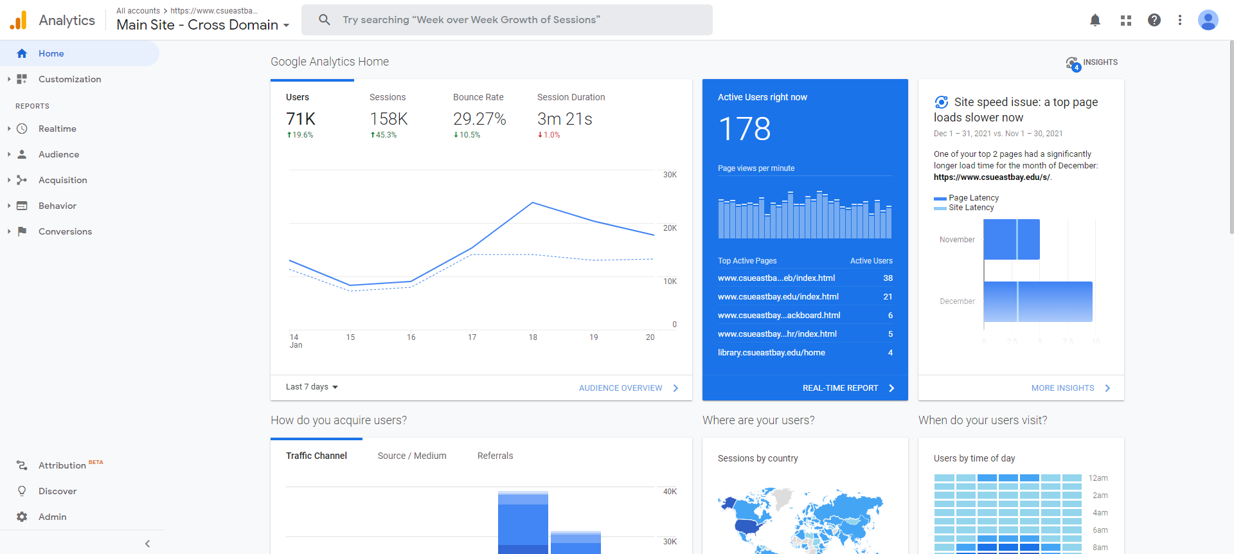The width and height of the screenshot is (1234, 554).
Task: Click the Customization dashboard icon
Action: click(22, 79)
